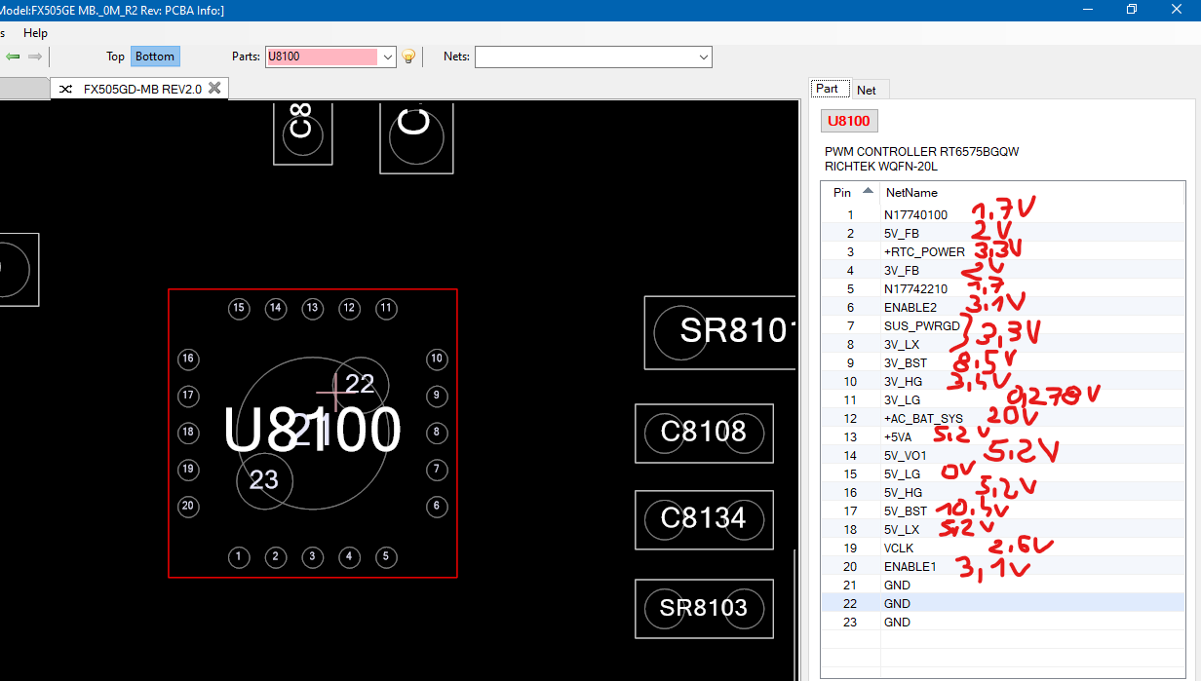
Task: Click the shuffle icon on board tab
Action: (65, 89)
